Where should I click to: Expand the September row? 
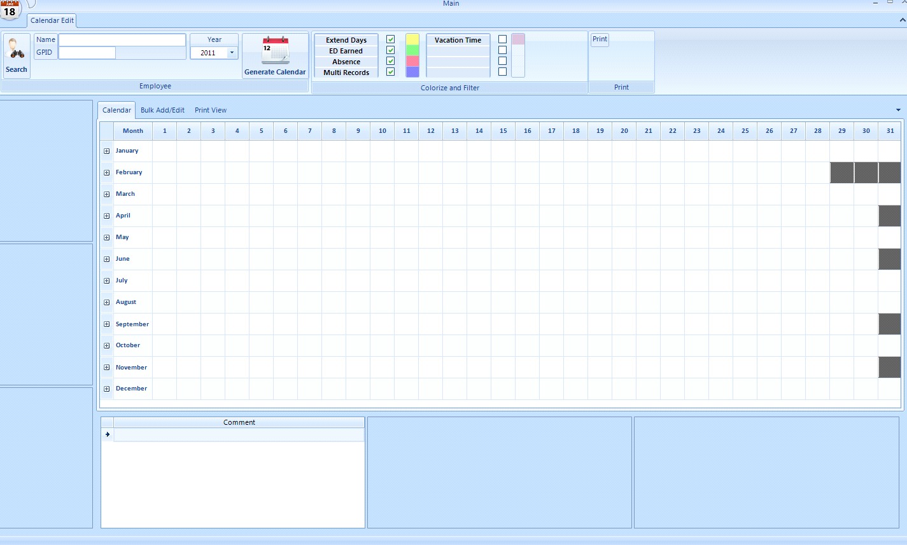[107, 324]
